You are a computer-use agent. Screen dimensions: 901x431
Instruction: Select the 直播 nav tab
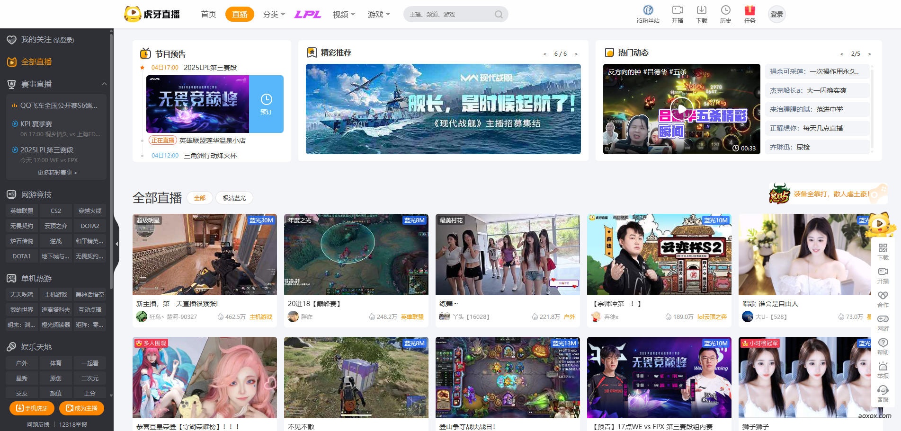pos(240,14)
